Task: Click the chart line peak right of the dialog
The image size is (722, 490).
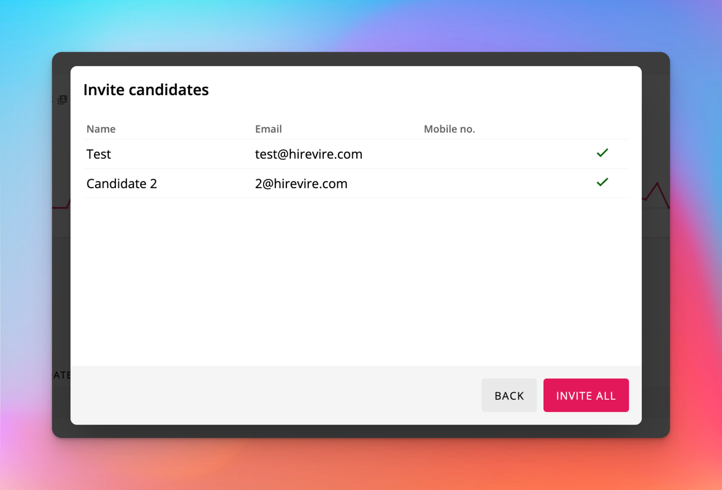Action: click(657, 184)
